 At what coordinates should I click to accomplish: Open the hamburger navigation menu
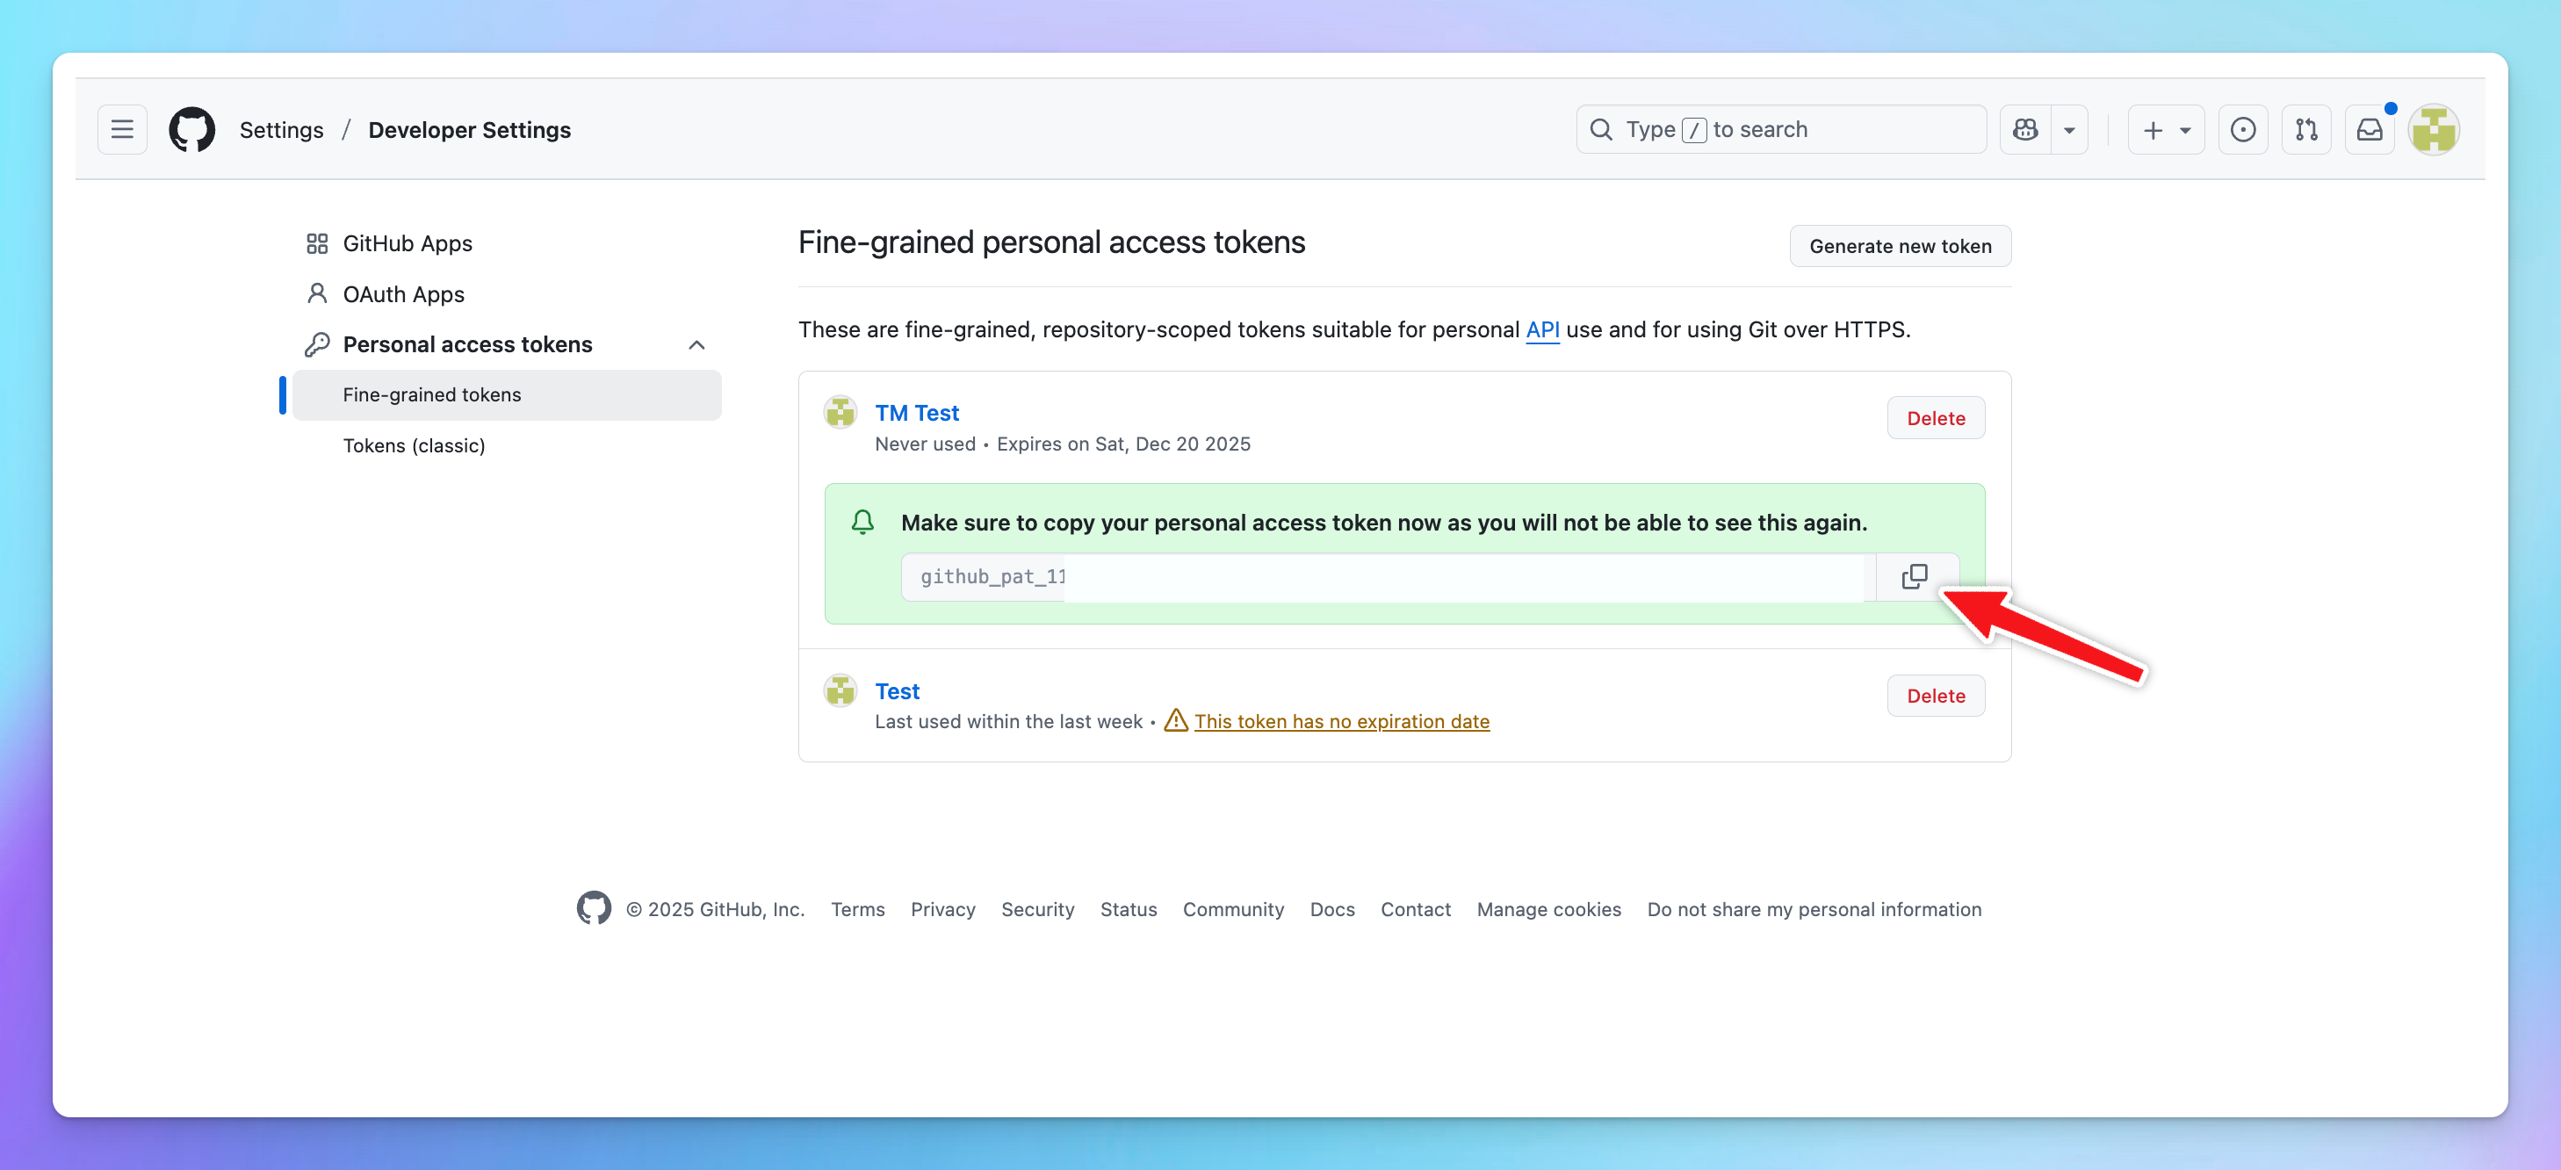pyautogui.click(x=121, y=129)
